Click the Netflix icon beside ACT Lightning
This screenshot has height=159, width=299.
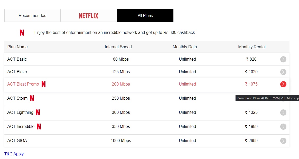coord(38,113)
